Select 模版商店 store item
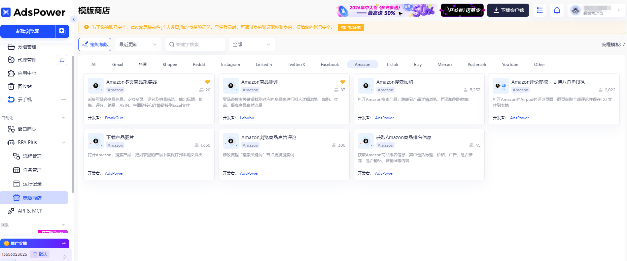This screenshot has height=261, width=627. click(34, 198)
